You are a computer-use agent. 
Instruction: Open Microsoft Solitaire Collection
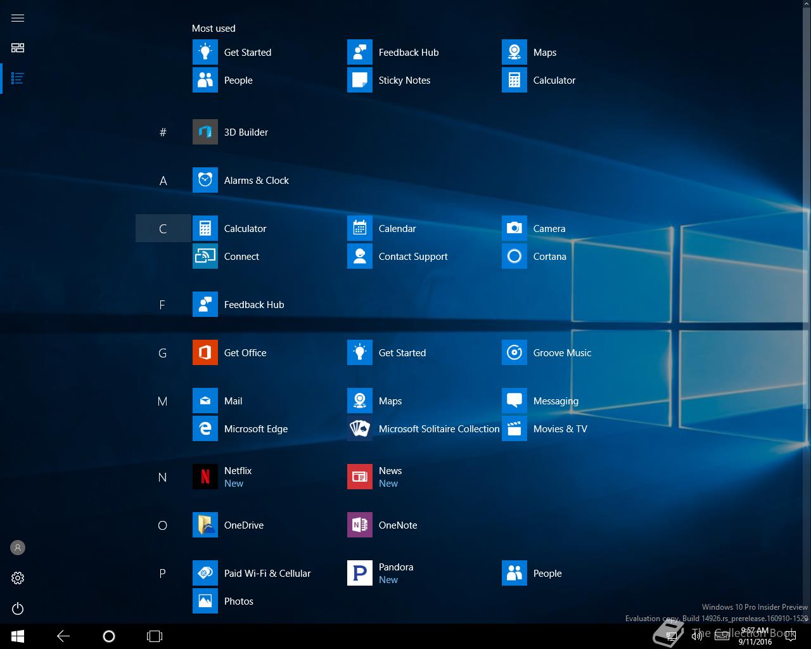tap(423, 428)
